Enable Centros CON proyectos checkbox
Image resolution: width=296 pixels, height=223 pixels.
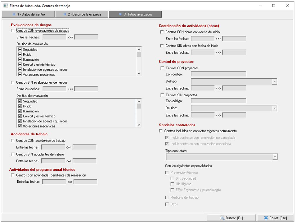(162, 68)
